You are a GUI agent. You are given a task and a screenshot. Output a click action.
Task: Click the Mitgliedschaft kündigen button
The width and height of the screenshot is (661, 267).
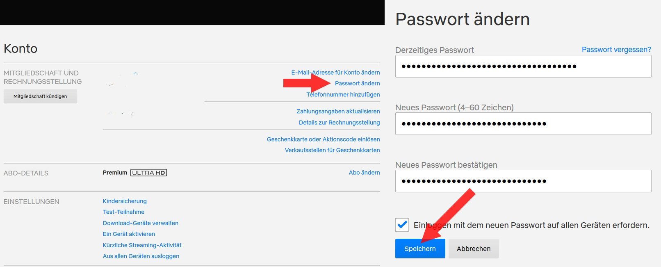pyautogui.click(x=40, y=96)
